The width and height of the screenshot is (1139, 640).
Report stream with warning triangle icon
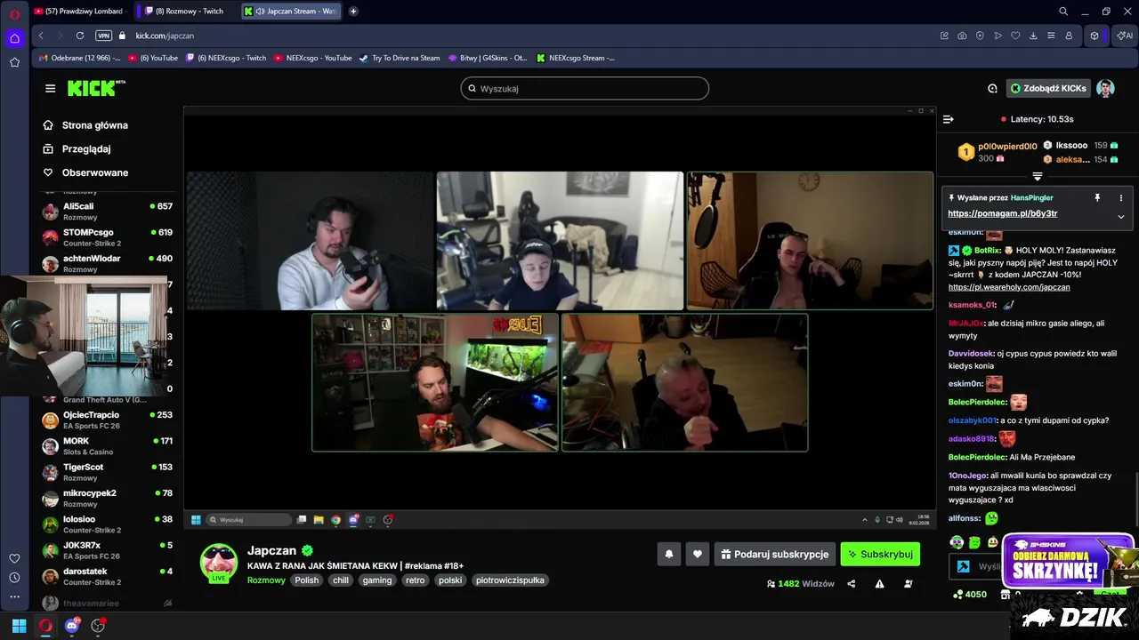(x=879, y=584)
